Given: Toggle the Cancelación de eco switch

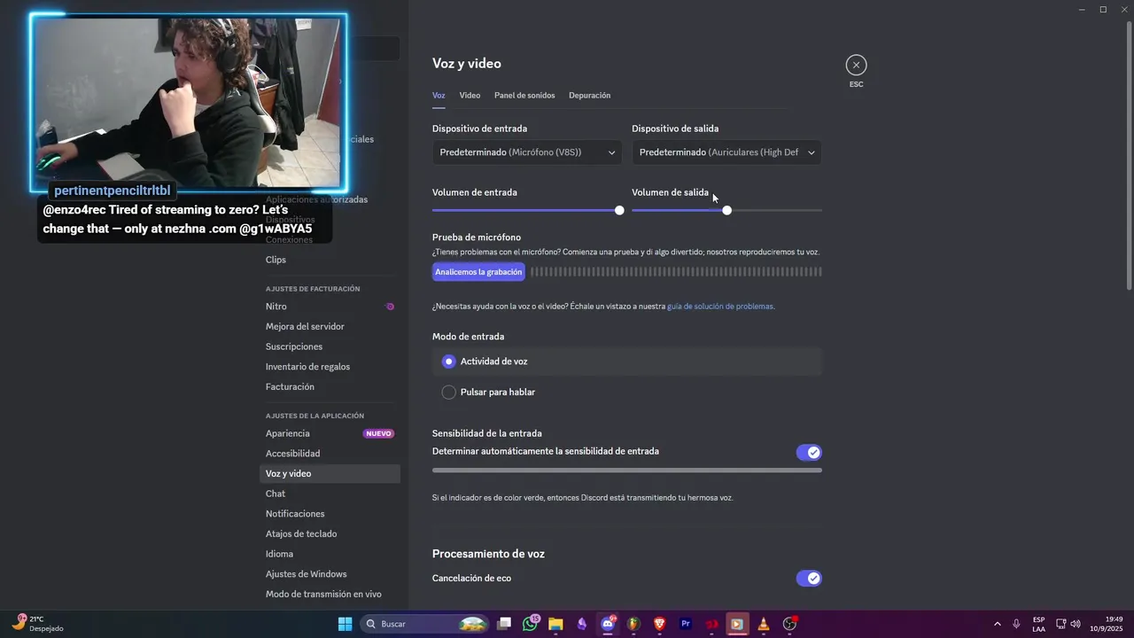Looking at the screenshot, I should 809,579.
